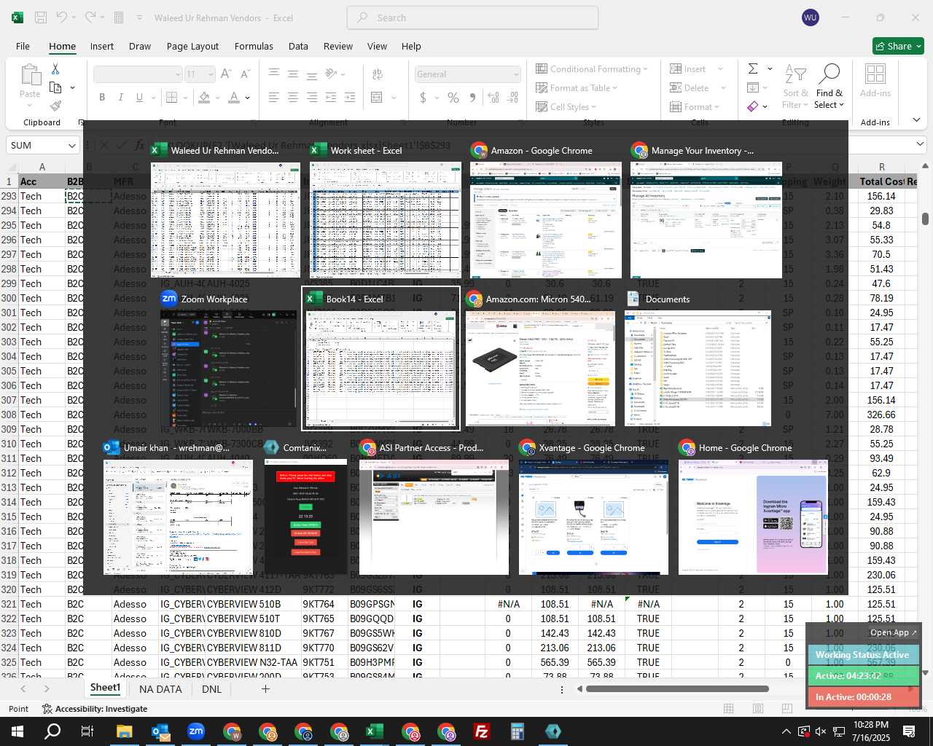This screenshot has height=746, width=933.
Task: Click the Clear eraser icon
Action: point(753,106)
